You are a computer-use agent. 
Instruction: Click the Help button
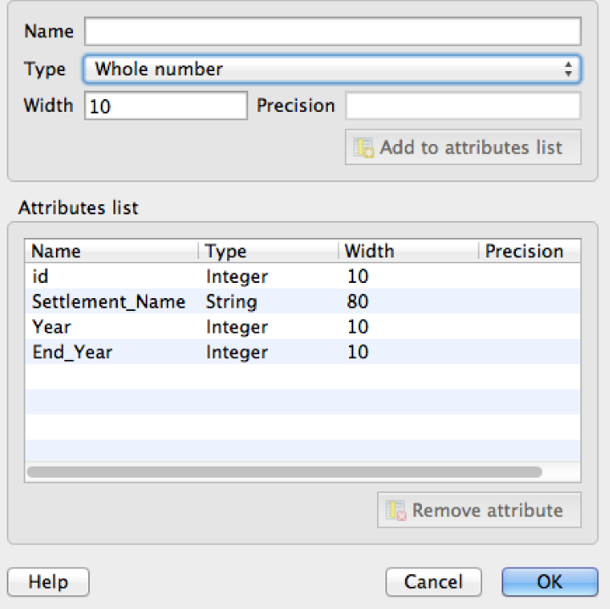(x=48, y=582)
